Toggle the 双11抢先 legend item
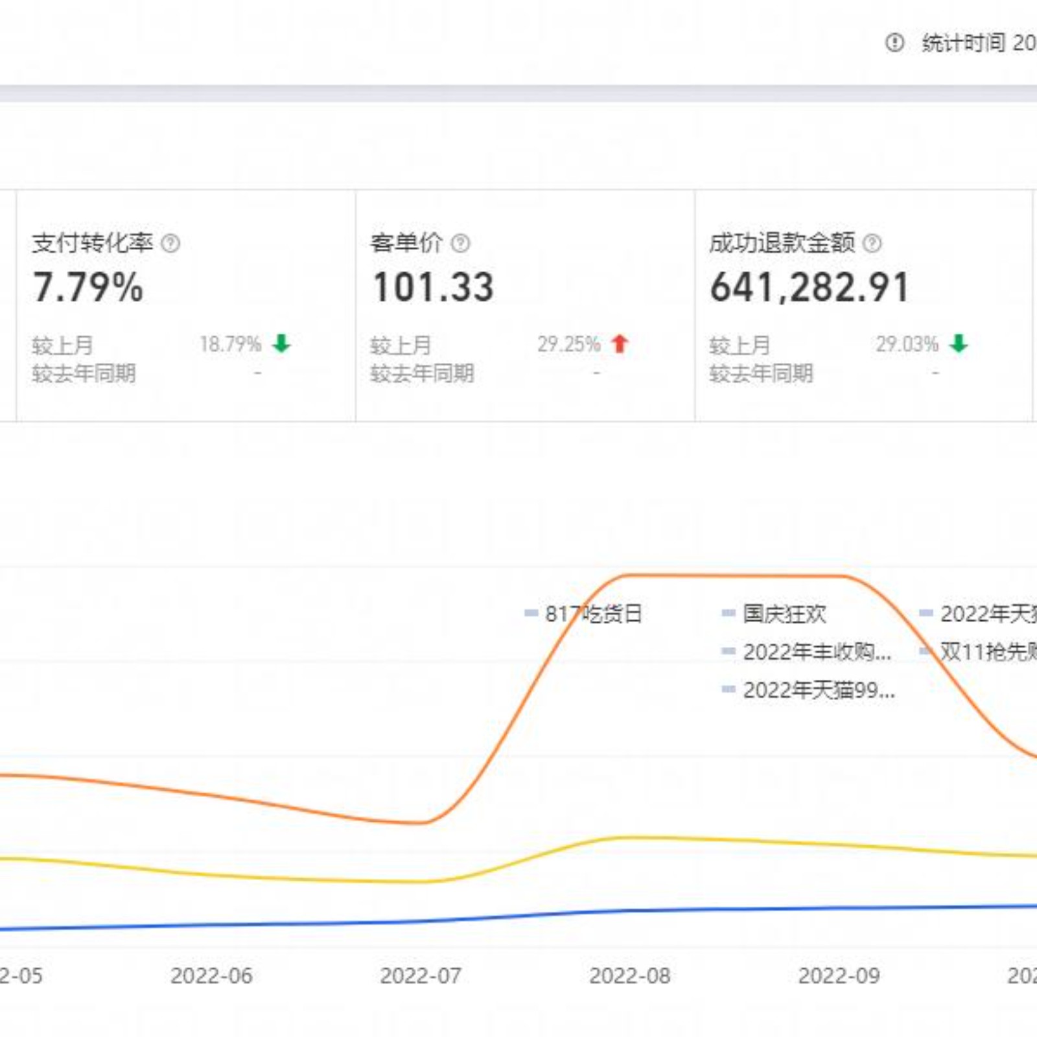The height and width of the screenshot is (1037, 1037). (980, 651)
